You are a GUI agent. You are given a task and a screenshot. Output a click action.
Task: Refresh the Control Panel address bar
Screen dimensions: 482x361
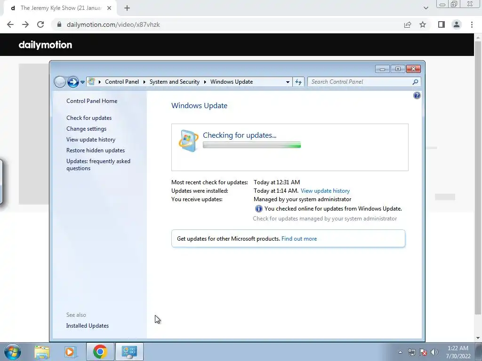click(298, 82)
